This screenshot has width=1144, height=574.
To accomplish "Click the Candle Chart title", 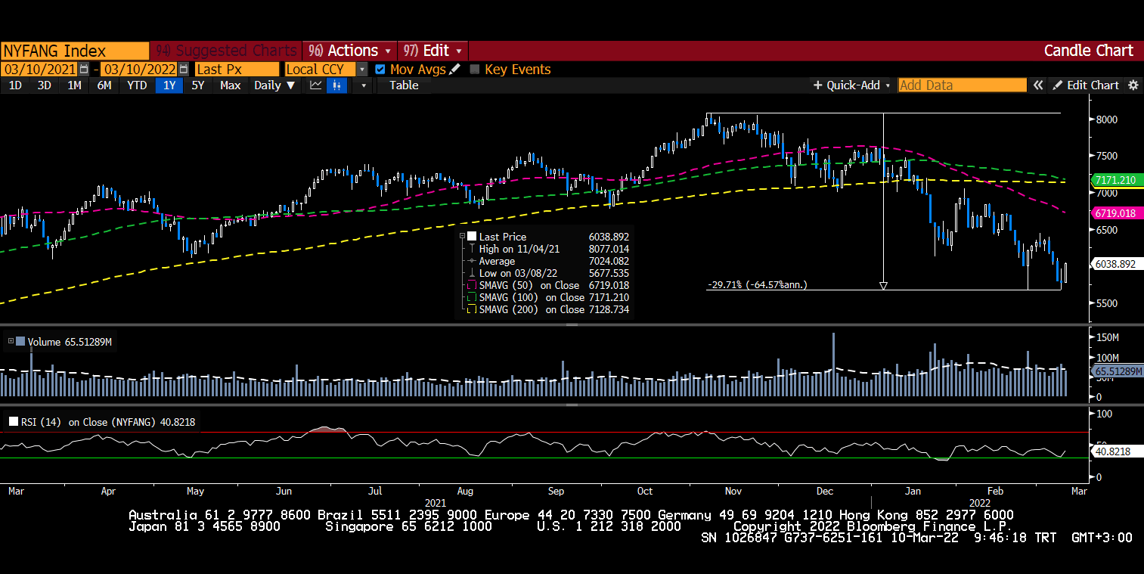I will (1088, 51).
